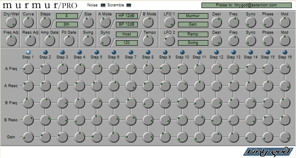Click the Tempo knob
Viewport: 296px width, 158px height.
click(148, 41)
